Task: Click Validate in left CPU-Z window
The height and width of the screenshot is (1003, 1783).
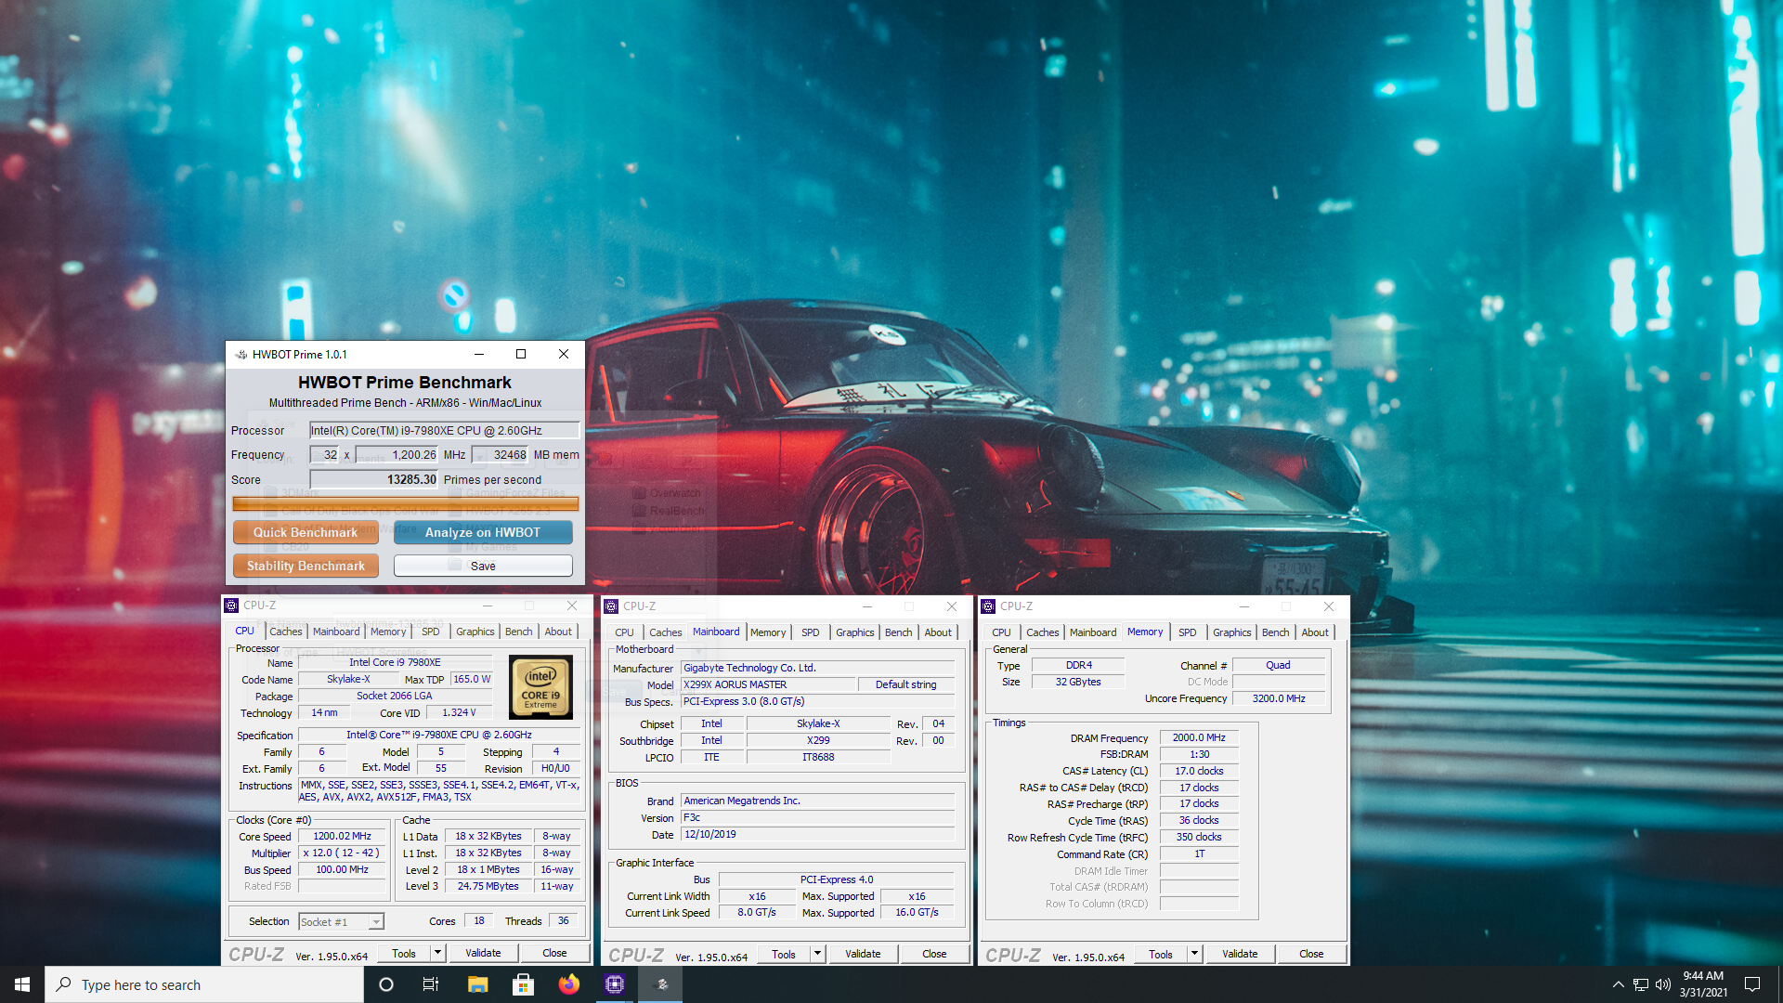Action: (x=483, y=953)
